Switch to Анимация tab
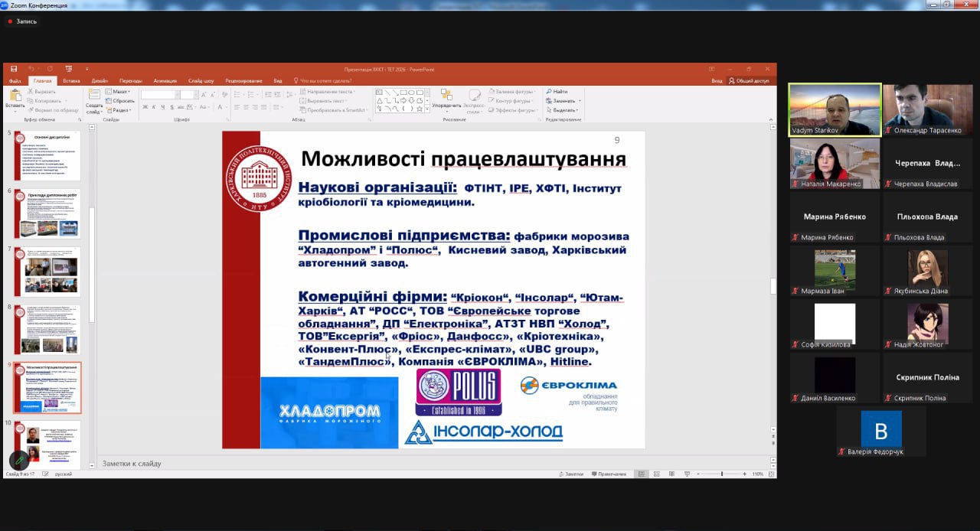980x531 pixels. click(x=165, y=80)
